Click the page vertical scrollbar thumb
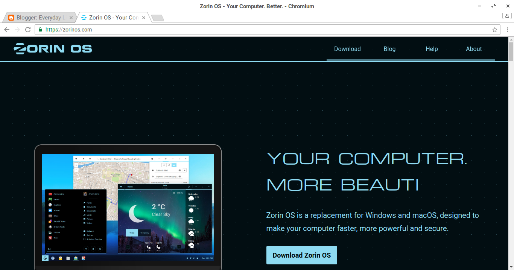The width and height of the screenshot is (514, 270). (x=511, y=52)
